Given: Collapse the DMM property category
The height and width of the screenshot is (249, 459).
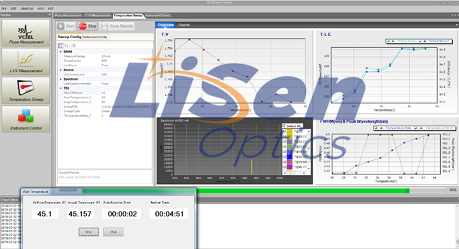Looking at the screenshot, I should (61, 52).
